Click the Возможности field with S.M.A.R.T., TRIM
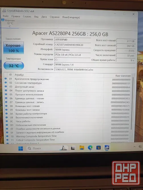 point(95,70)
